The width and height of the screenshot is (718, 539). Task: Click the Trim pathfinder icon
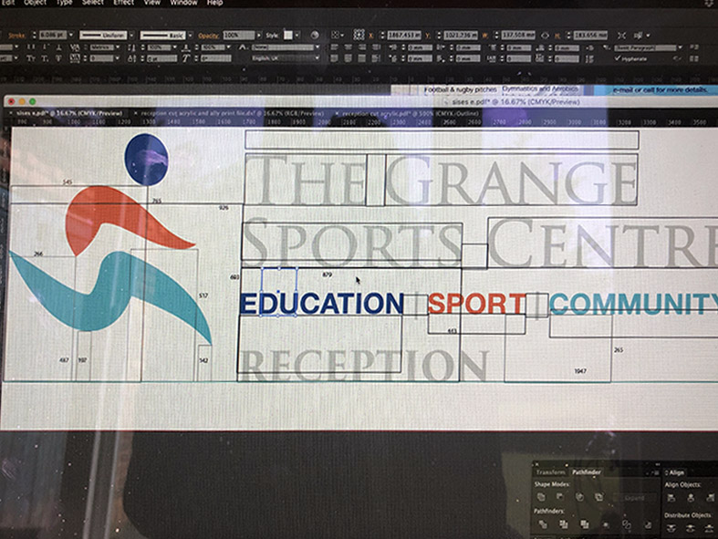(564, 524)
